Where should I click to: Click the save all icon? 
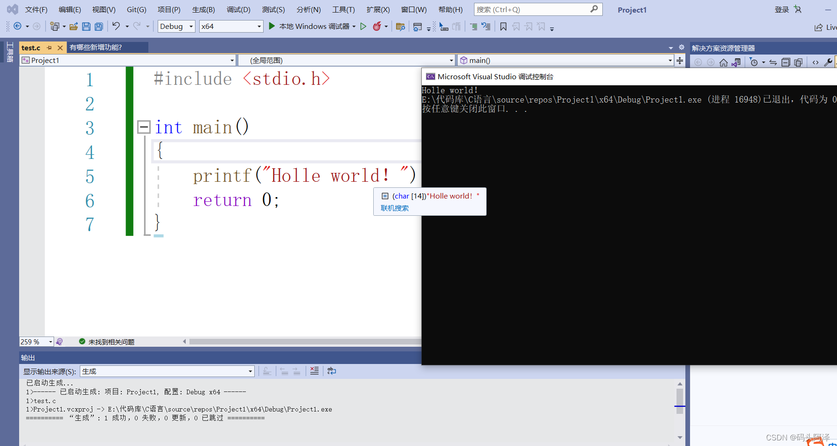[98, 27]
